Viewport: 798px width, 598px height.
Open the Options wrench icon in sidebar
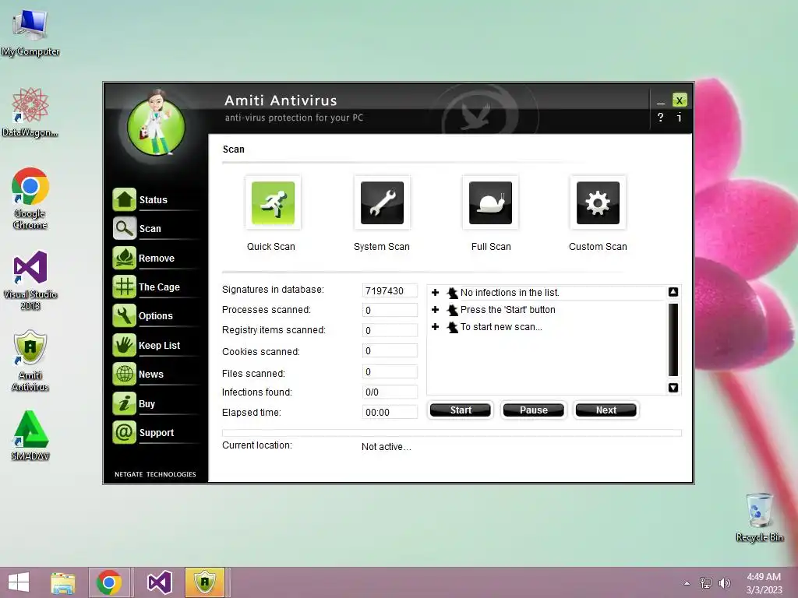point(124,316)
